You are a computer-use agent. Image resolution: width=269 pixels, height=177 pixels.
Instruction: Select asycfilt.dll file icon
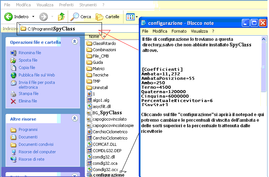tap(89, 106)
